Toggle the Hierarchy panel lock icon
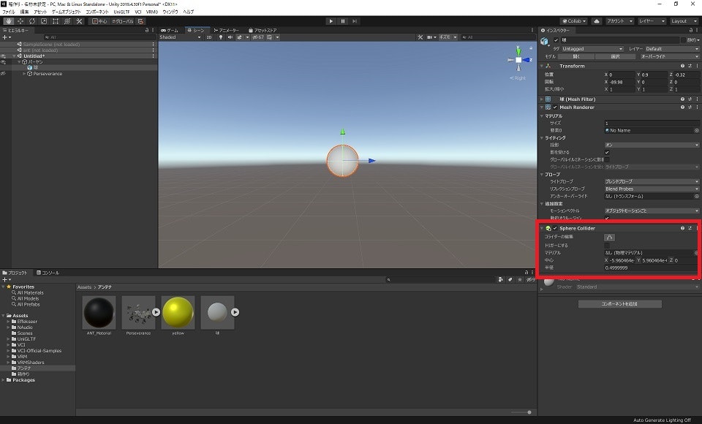 [x=147, y=31]
